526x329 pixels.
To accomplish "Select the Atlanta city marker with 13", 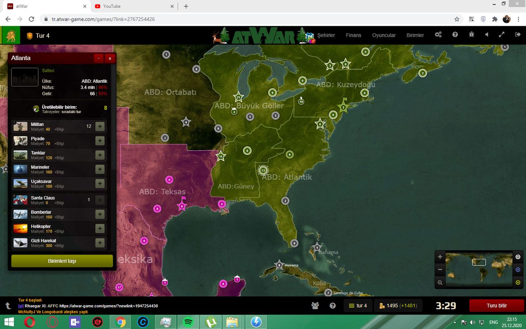I will [263, 170].
